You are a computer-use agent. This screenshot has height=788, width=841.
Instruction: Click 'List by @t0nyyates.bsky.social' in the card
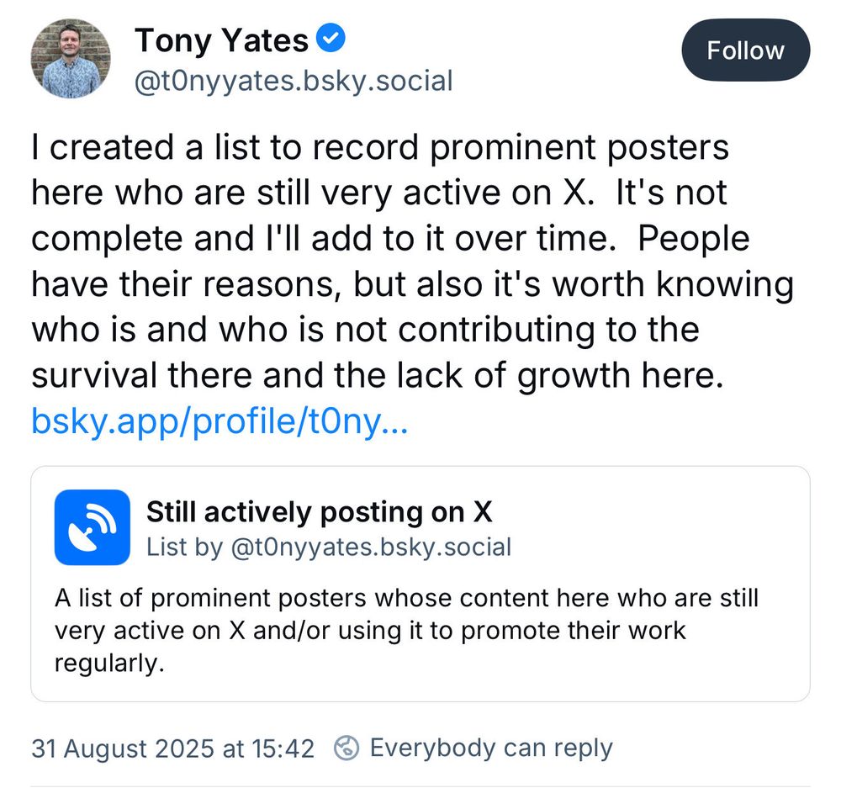click(x=329, y=547)
